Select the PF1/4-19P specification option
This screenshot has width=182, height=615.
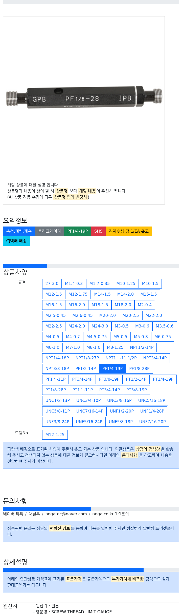(x=112, y=368)
